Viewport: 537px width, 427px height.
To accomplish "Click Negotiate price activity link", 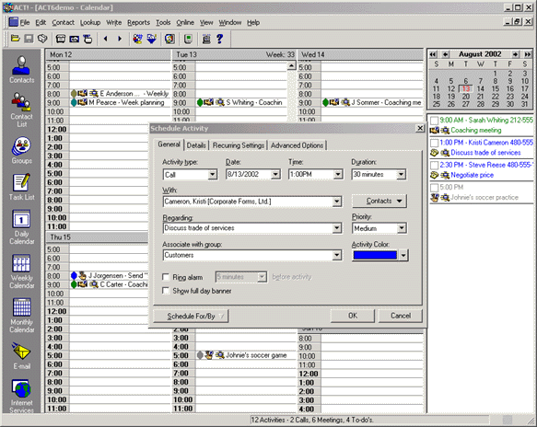I will click(472, 175).
